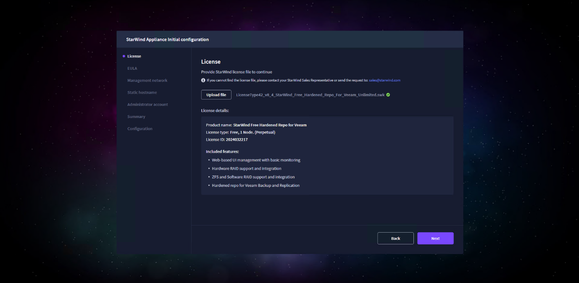Open the Summary step
The image size is (579, 283).
point(136,117)
